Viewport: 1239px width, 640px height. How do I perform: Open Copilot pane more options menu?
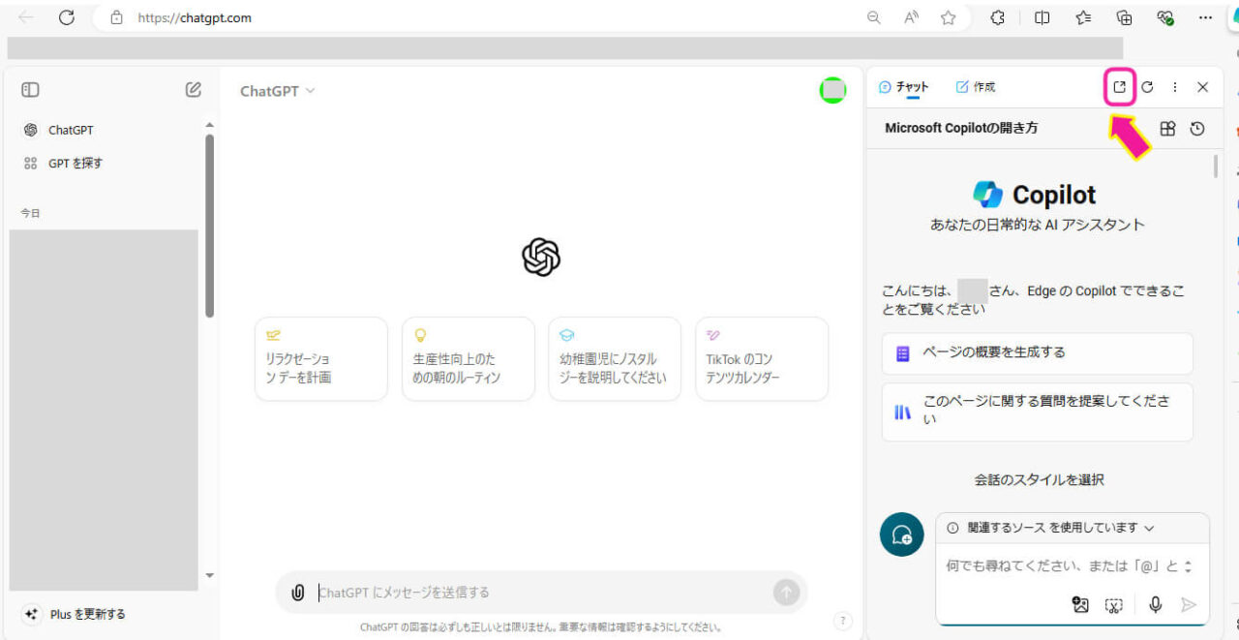(x=1175, y=87)
